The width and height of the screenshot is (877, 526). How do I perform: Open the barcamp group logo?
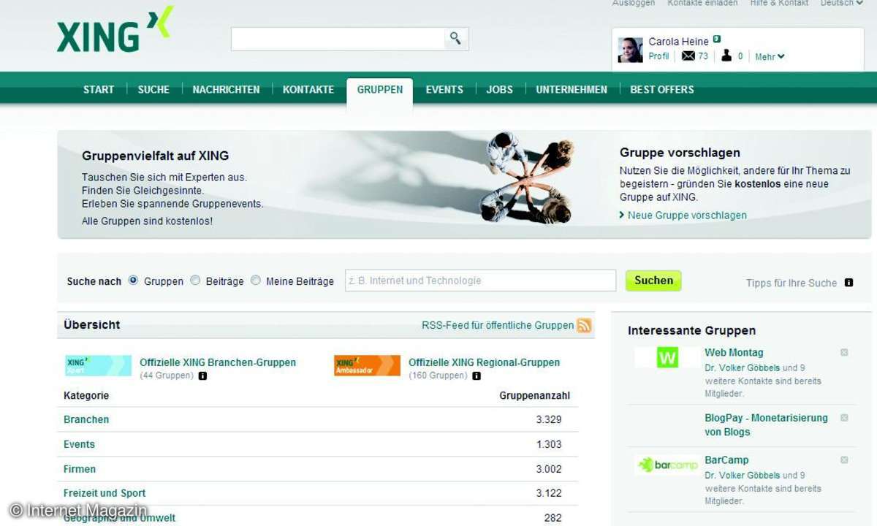point(667,465)
